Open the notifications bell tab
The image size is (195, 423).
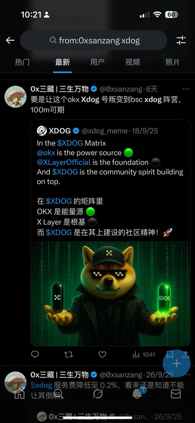pos(137,394)
